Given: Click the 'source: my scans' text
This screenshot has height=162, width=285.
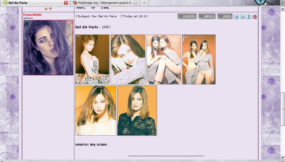Looking at the screenshot, I should pos(91,144).
